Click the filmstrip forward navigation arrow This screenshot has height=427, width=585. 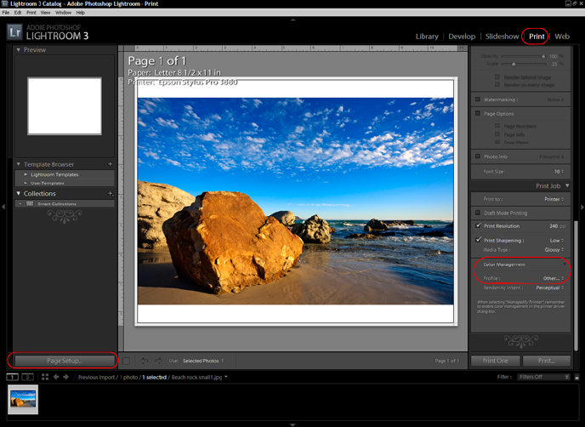[66, 377]
